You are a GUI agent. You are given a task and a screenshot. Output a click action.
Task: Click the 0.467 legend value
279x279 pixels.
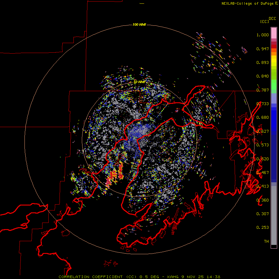click(263, 173)
